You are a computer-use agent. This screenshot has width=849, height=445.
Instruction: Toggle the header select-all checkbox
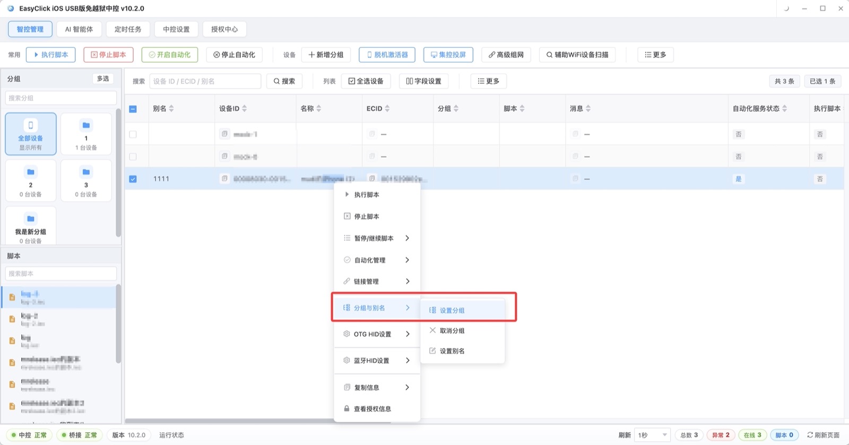coord(133,109)
